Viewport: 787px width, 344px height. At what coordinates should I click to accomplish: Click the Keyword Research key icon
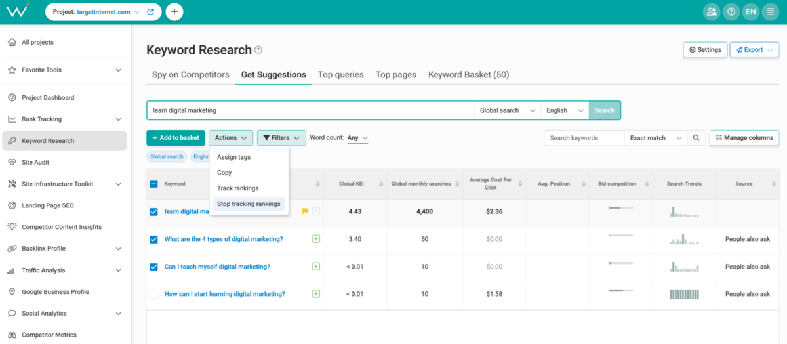click(12, 141)
